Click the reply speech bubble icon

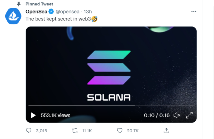(x=28, y=130)
